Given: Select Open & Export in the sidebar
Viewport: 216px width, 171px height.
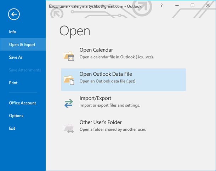Looking at the screenshot, I should [22, 45].
